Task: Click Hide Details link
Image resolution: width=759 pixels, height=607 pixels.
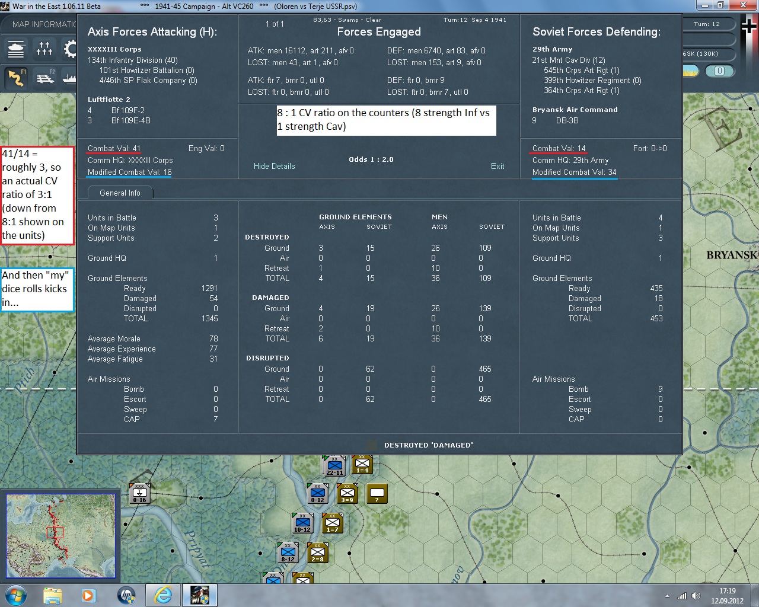Action: pos(274,167)
